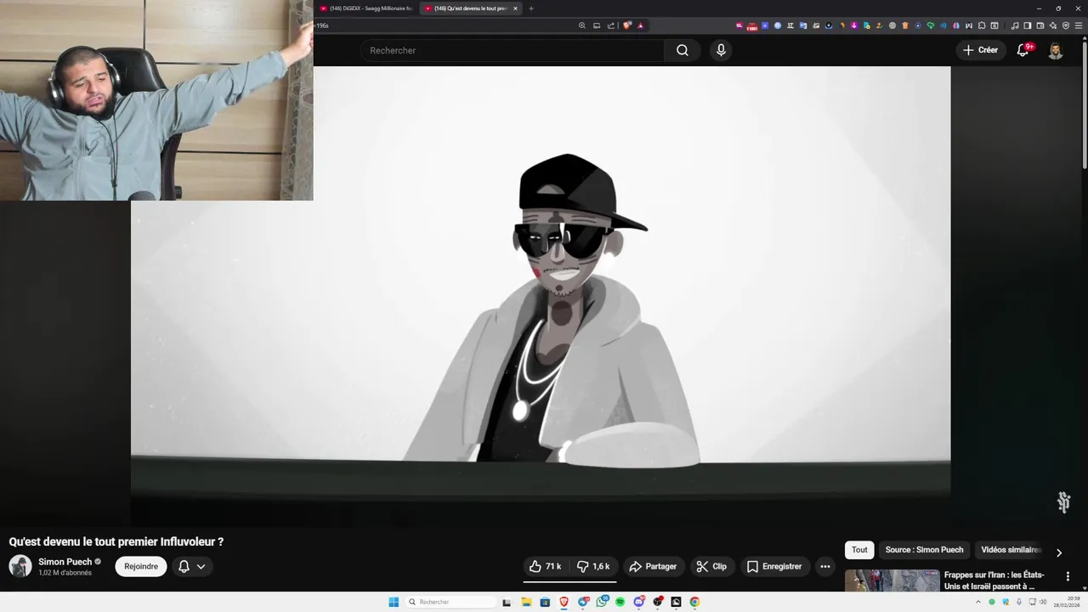1088x612 pixels.
Task: Open Brave browser taskbar icon
Action: coord(564,602)
